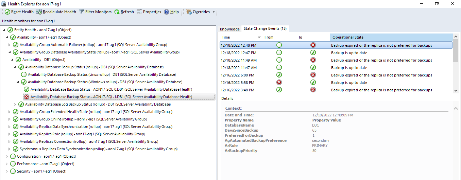Image resolution: width=461 pixels, height=180 pixels.
Task: Select Availability Replicas Connection rollup row
Action: click(89, 141)
